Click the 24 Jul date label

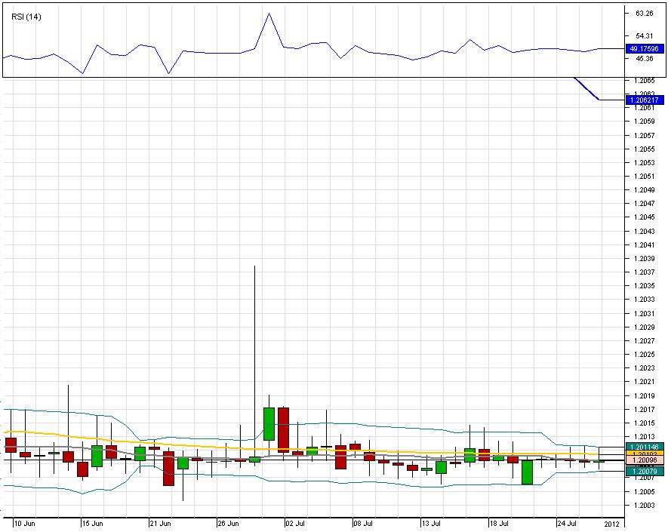(x=566, y=522)
